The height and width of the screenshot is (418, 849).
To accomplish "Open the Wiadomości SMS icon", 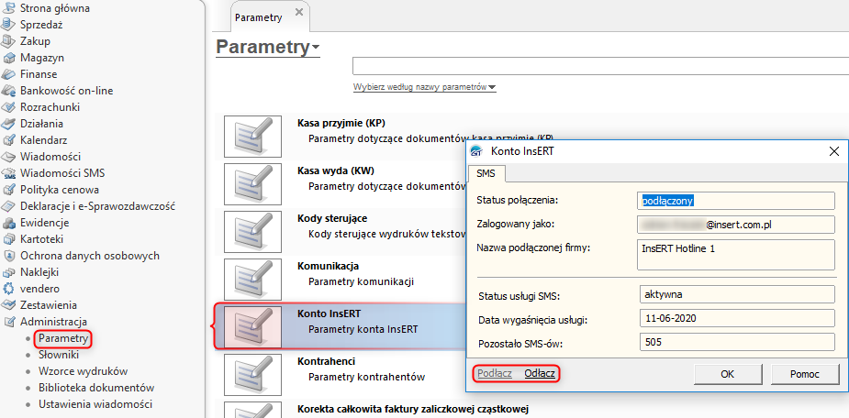I will pyautogui.click(x=8, y=173).
